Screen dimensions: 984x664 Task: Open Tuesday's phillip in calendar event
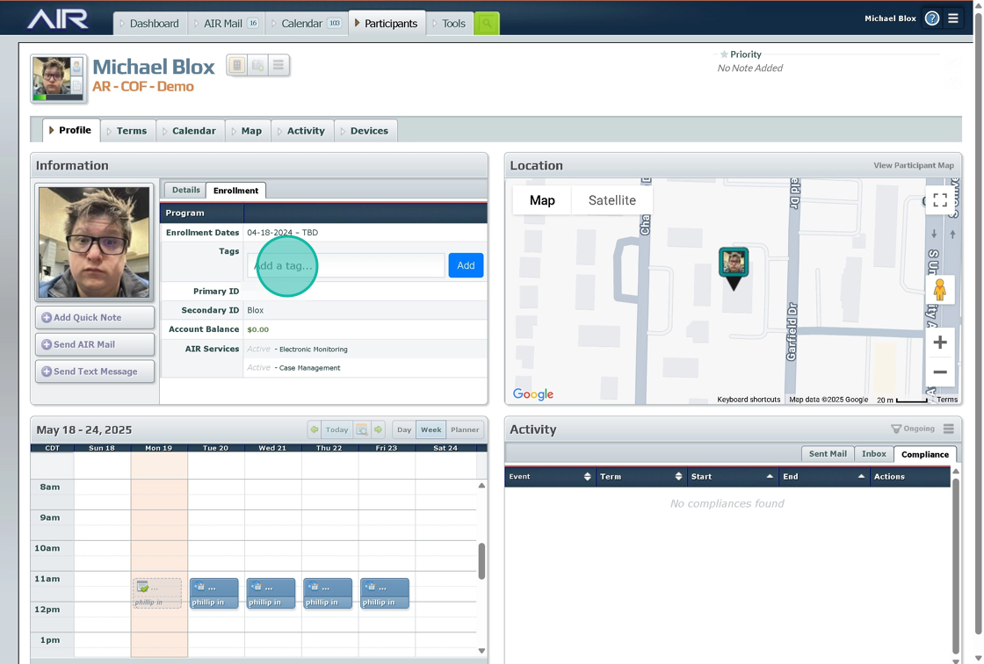pyautogui.click(x=214, y=593)
